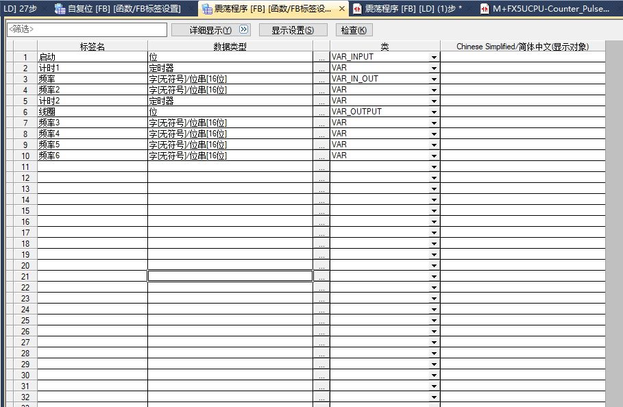Click the double-arrow icon on 详细显示
This screenshot has height=407, width=623.
243,30
